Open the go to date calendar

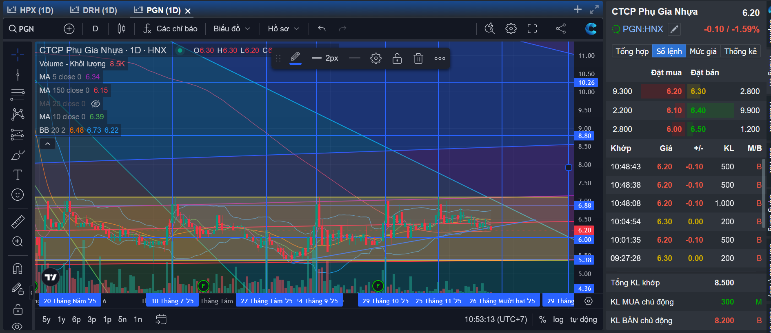[x=161, y=320]
